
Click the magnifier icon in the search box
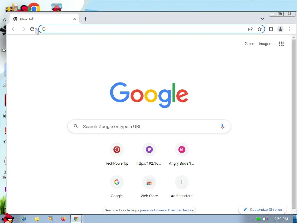click(x=76, y=126)
